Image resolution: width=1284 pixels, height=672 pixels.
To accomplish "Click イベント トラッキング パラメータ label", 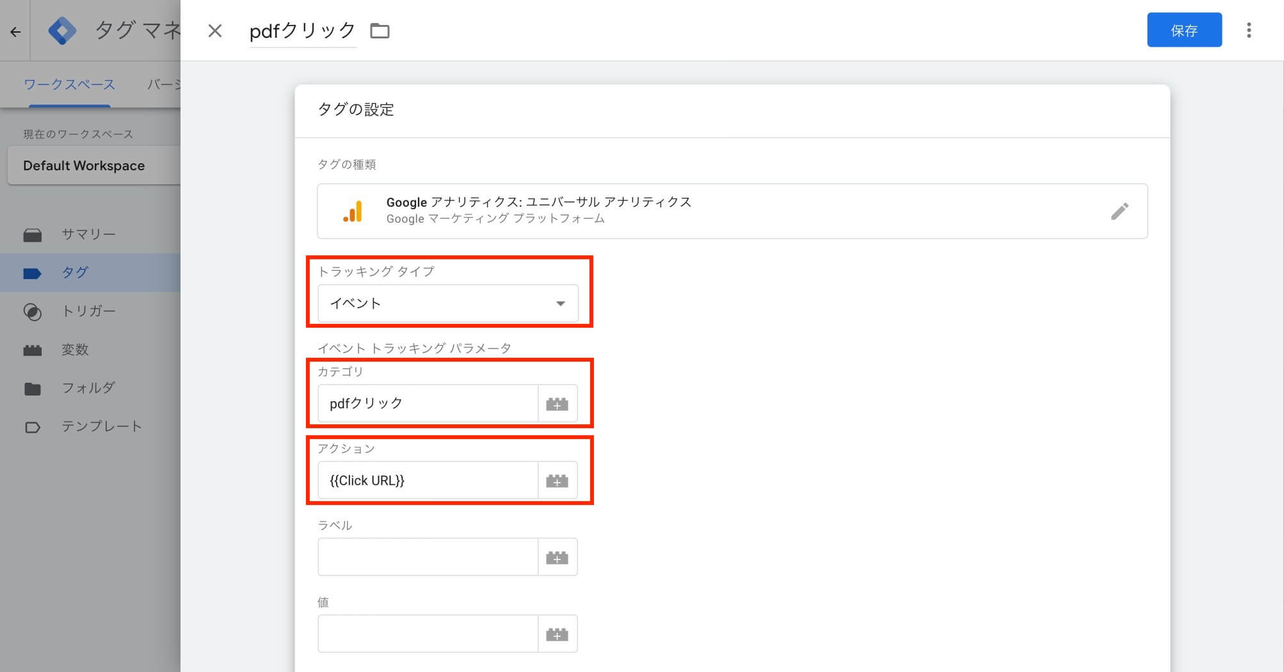I will click(414, 348).
